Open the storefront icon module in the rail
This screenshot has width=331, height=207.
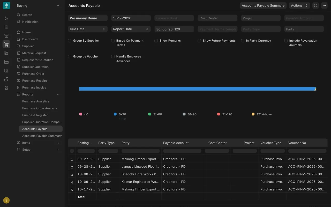[x=6, y=36]
